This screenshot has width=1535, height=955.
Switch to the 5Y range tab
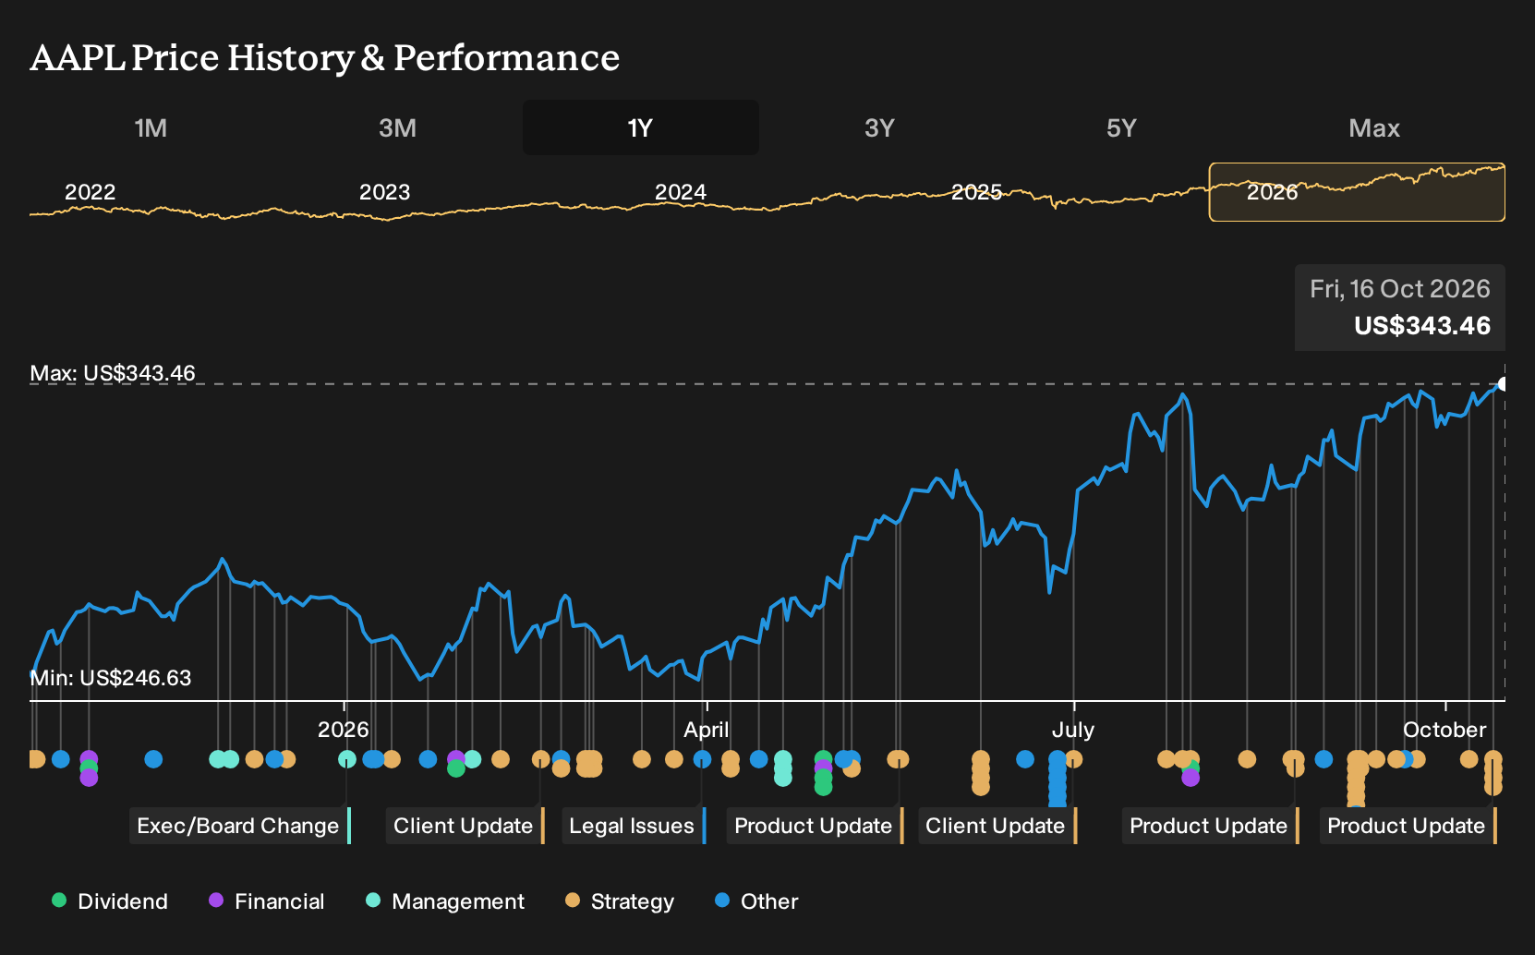[x=1121, y=127]
